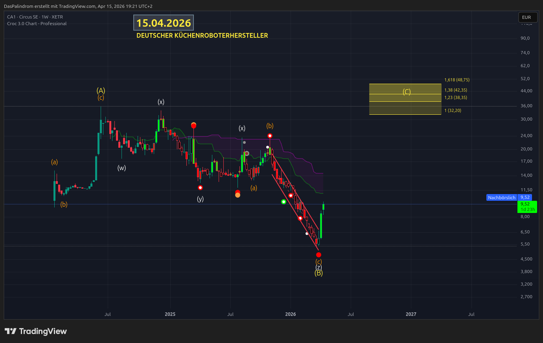
Task: Select the 2027 label on time axis
Action: [411, 314]
